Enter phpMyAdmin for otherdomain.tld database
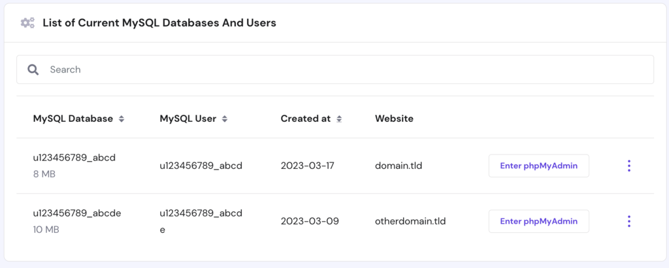Image resolution: width=669 pixels, height=268 pixels. click(538, 221)
